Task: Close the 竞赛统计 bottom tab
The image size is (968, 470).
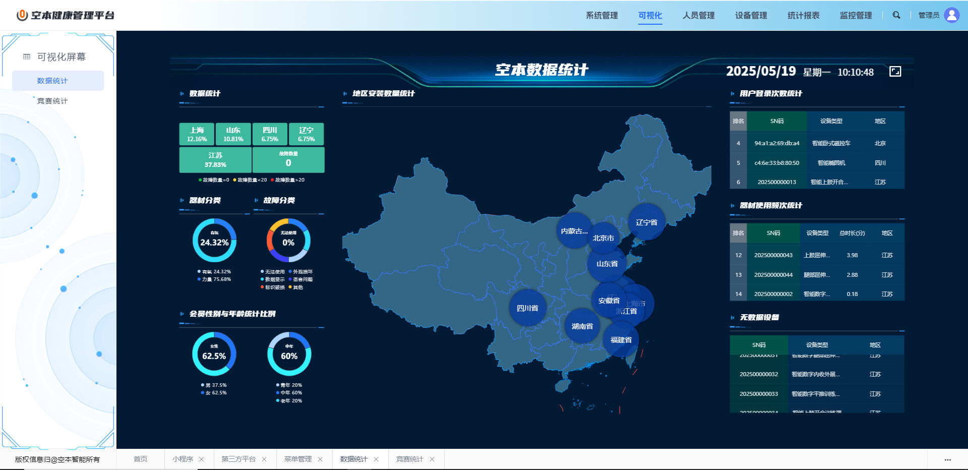Action: point(432,459)
